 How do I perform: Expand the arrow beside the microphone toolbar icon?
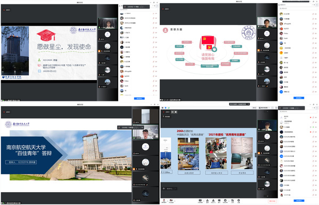168,201
